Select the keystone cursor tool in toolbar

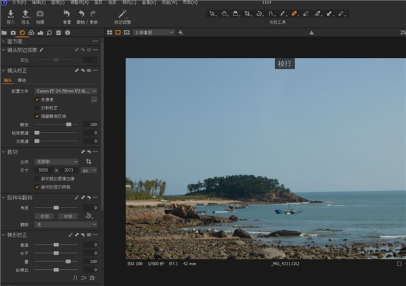point(271,14)
